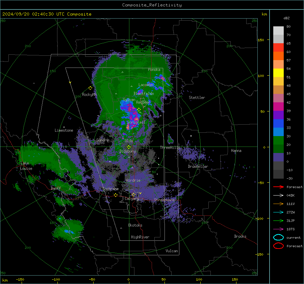Viewport: 304px width, 284px height.
Task: Click the cyan current ellipse legend icon
Action: point(278,237)
